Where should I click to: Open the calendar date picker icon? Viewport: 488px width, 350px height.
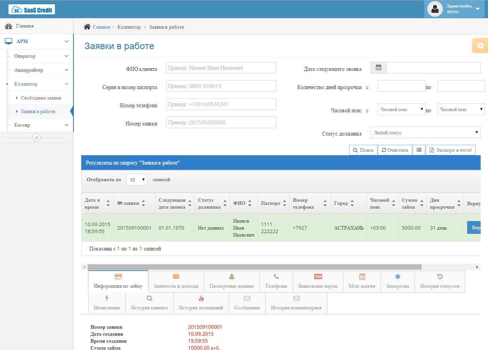point(379,68)
